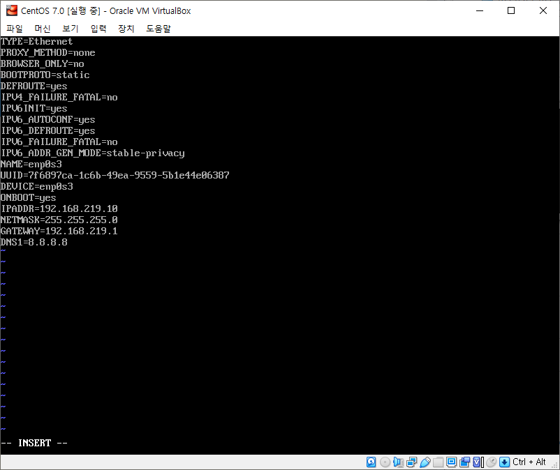The width and height of the screenshot is (560, 470).
Task: Click the optical drive status icon
Action: click(x=385, y=462)
